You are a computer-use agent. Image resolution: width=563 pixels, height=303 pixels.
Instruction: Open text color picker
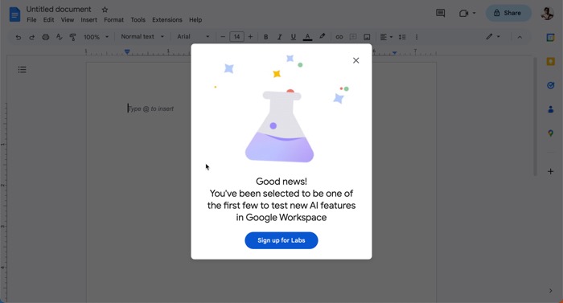307,37
